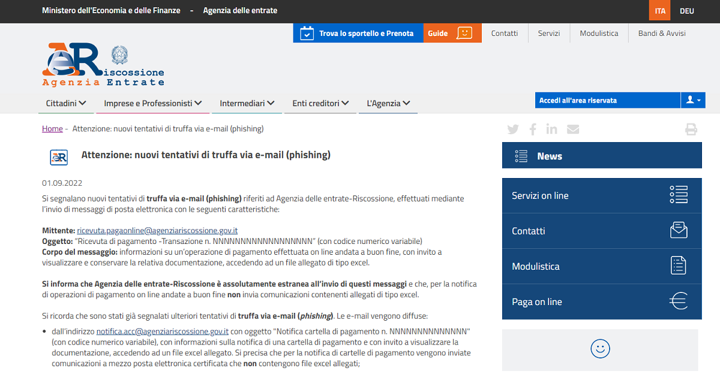The height and width of the screenshot is (380, 720).
Task: Click the Modulistica document icon
Action: pos(679,266)
